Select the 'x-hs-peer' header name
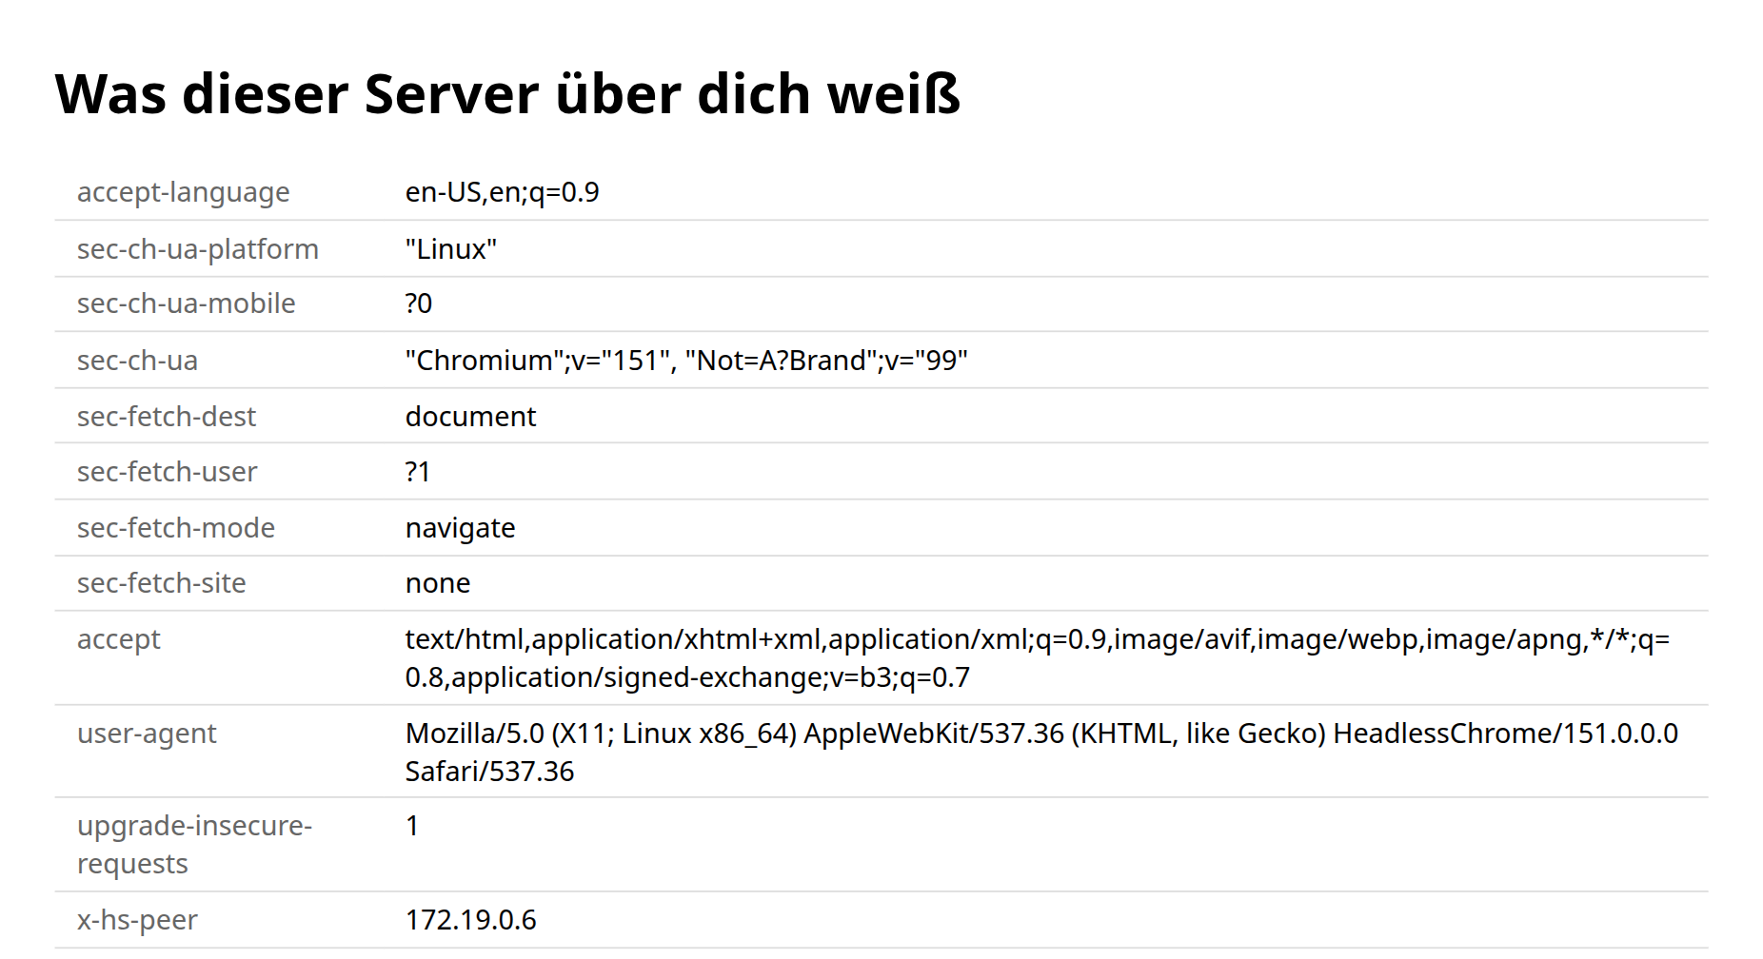The width and height of the screenshot is (1763, 959). click(137, 920)
